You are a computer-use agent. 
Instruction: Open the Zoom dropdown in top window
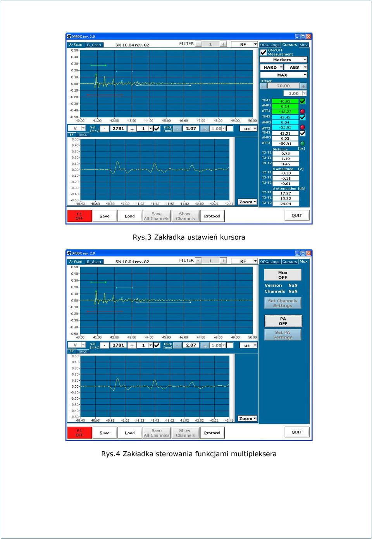[248, 202]
